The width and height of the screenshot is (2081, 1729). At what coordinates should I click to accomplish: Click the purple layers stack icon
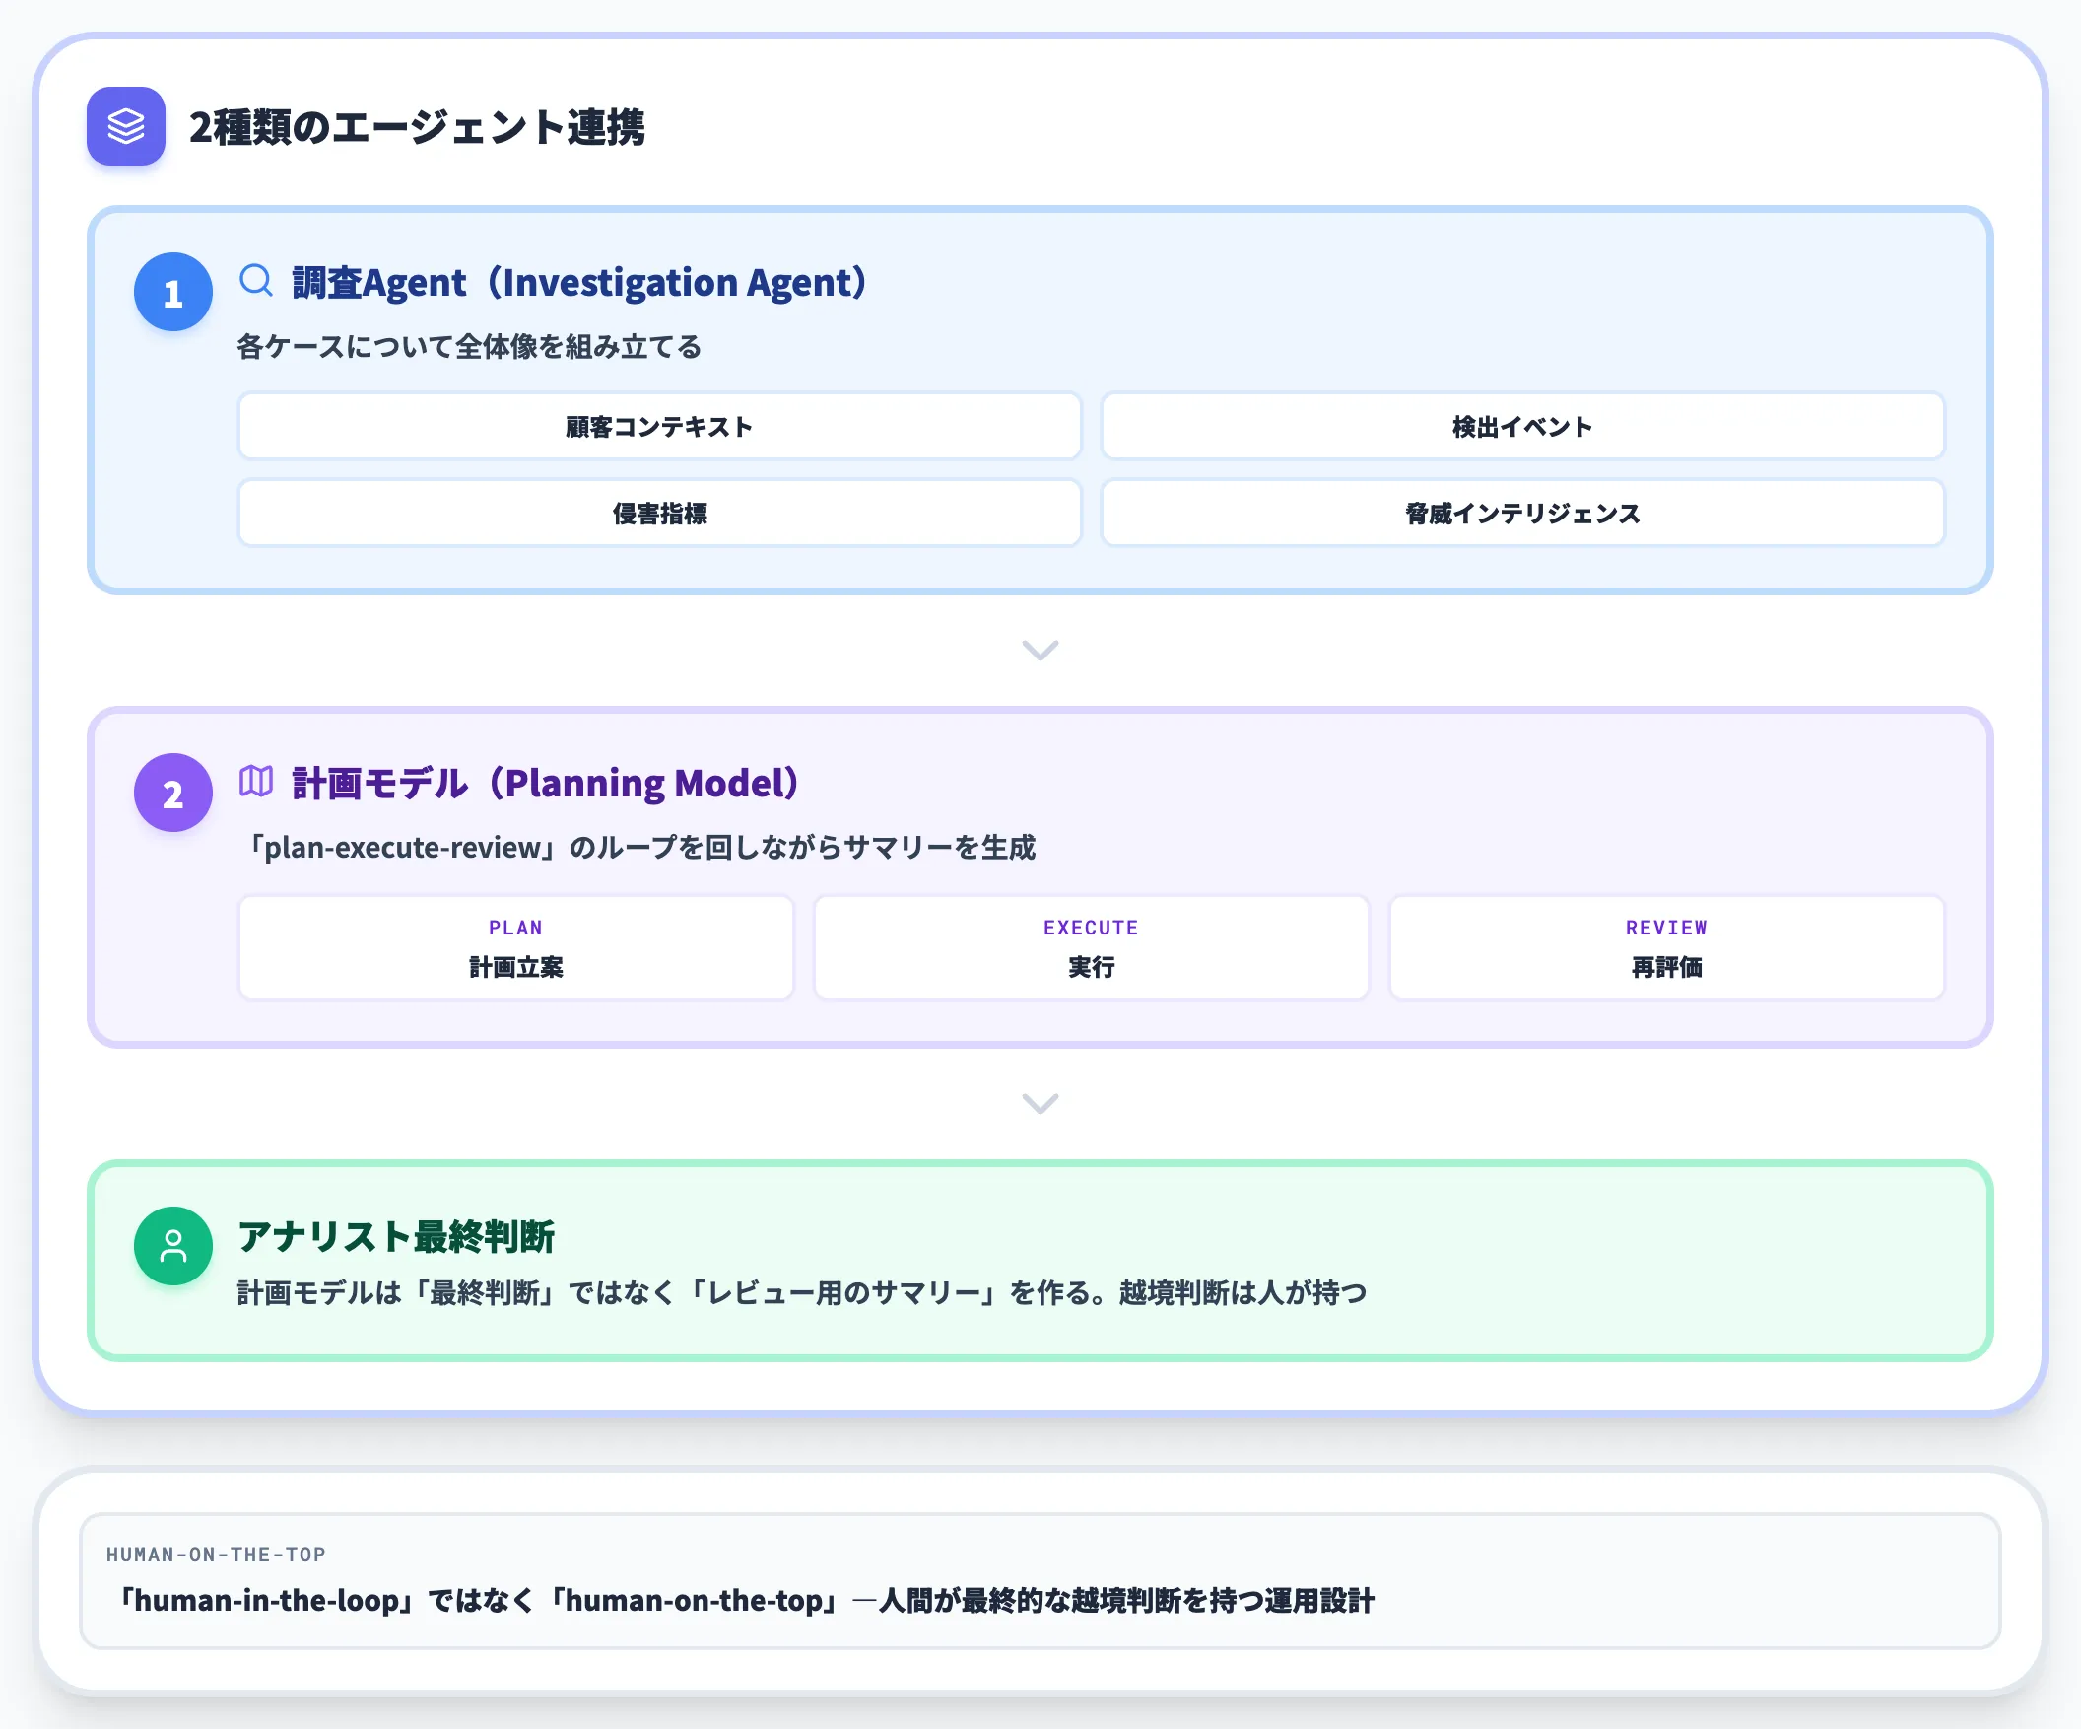(126, 126)
